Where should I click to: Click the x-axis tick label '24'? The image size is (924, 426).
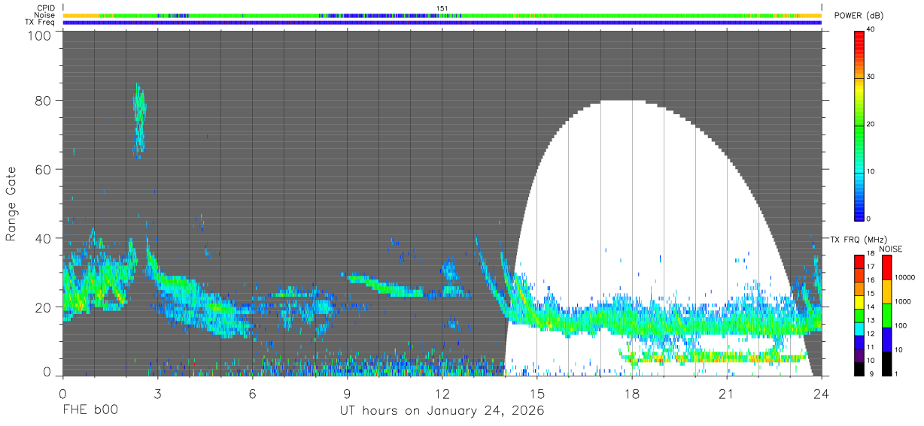pos(821,393)
